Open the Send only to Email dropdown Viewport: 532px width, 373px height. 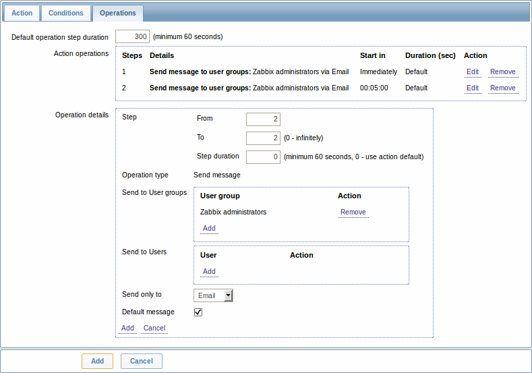point(213,295)
